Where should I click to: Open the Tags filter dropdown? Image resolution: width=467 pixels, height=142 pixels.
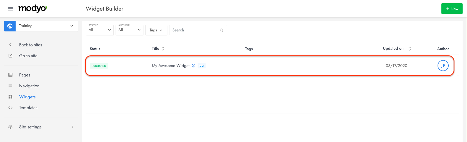click(156, 30)
